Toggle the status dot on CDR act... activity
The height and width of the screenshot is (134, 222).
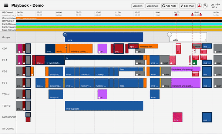tap(137, 52)
